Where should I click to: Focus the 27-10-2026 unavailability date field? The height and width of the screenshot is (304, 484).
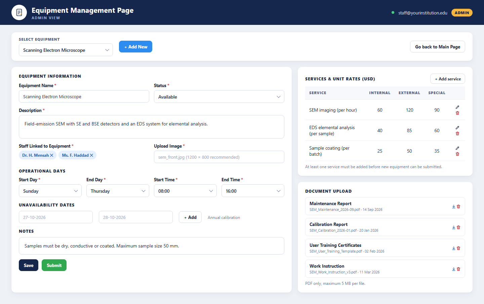pyautogui.click(x=56, y=217)
